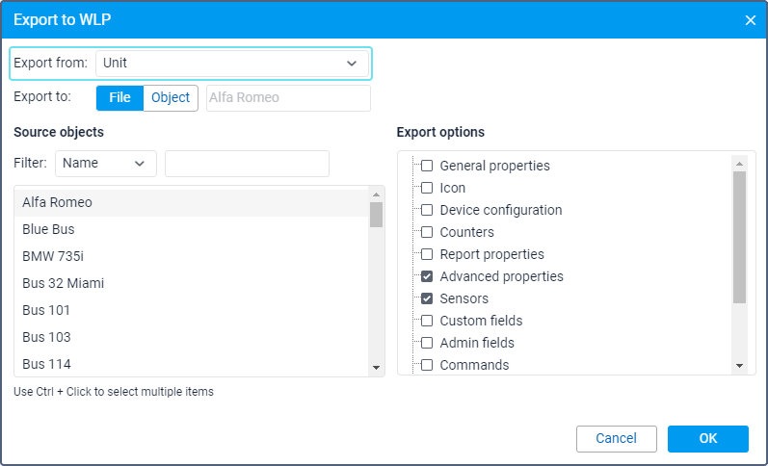Click export options scroll up arrow

(x=739, y=164)
